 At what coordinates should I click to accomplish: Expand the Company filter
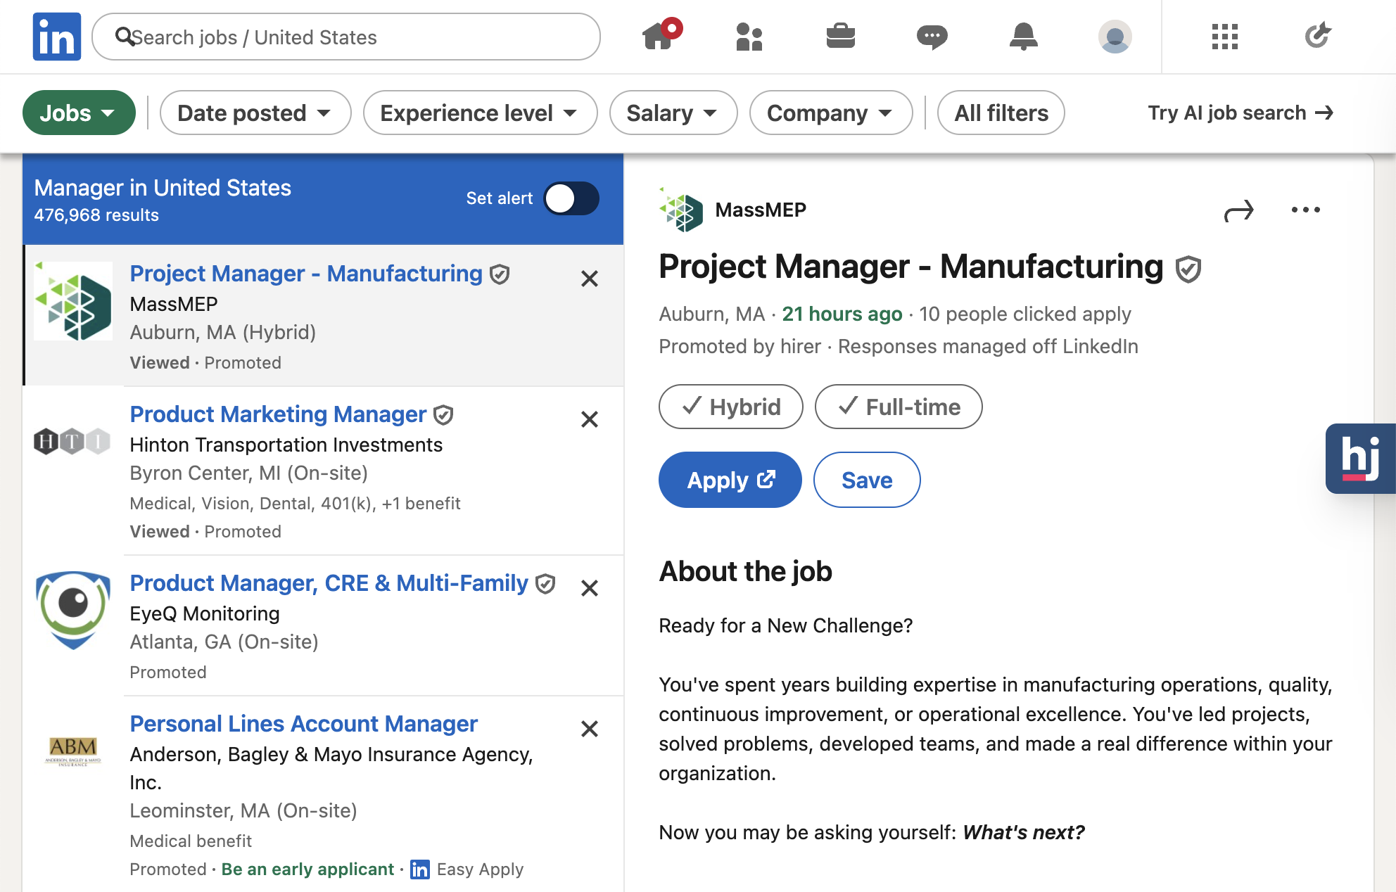click(831, 113)
